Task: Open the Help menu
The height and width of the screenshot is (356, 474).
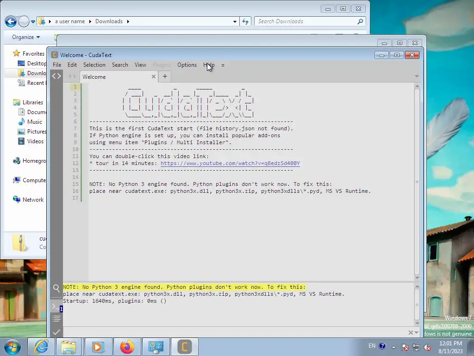Action: tap(209, 65)
